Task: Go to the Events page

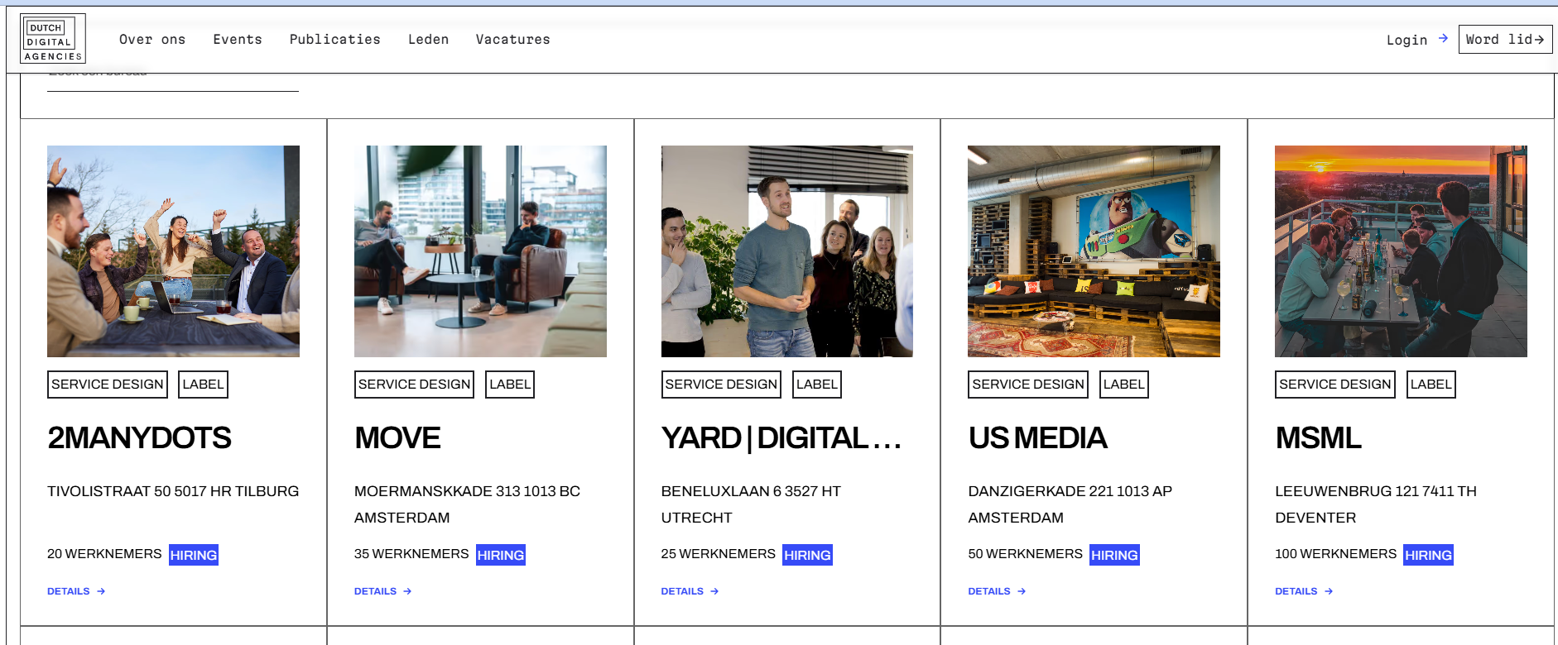Action: [238, 40]
